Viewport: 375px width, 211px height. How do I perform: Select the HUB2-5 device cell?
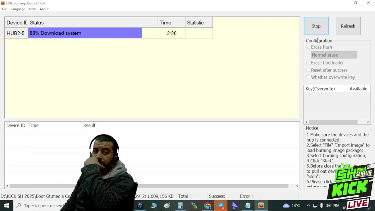16,33
